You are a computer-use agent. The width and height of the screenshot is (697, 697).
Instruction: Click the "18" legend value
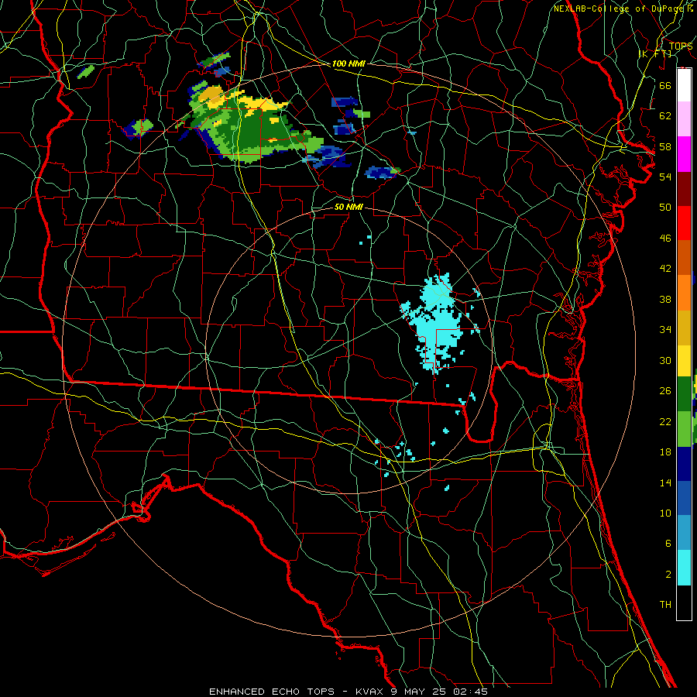tap(665, 452)
